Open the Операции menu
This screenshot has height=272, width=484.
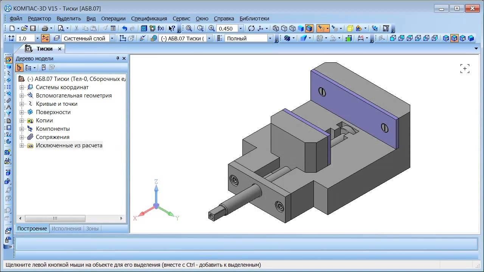tap(113, 18)
